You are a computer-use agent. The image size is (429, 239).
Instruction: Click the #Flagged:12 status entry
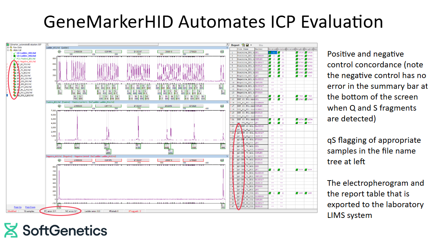coord(135,211)
